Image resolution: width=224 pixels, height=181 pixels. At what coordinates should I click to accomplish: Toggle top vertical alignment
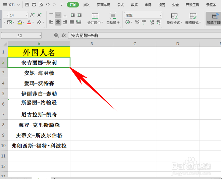pyautogui.click(x=51, y=15)
